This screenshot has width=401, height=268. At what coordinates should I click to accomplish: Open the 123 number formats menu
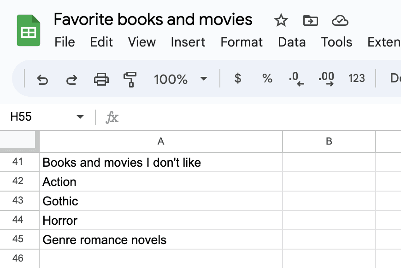[357, 79]
